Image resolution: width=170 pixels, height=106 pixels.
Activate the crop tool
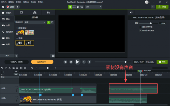(81, 7)
